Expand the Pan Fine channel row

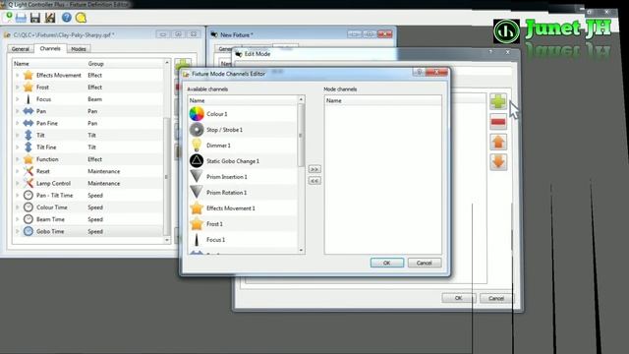[x=18, y=123]
